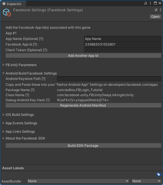Click the Inspector info icon on tab

[4, 4]
